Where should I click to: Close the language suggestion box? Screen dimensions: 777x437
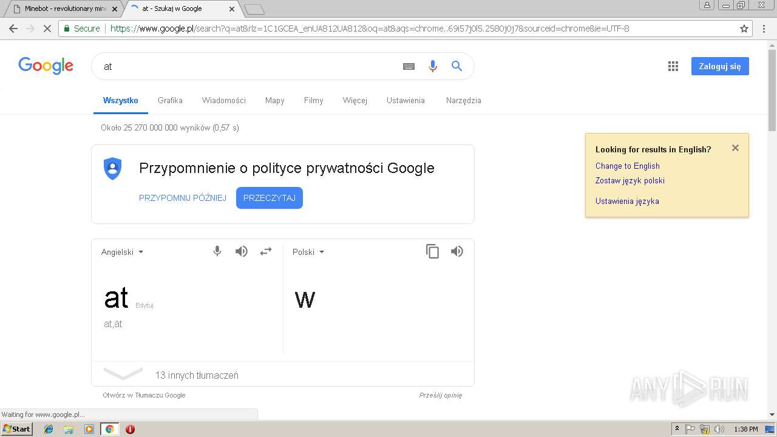coord(735,148)
